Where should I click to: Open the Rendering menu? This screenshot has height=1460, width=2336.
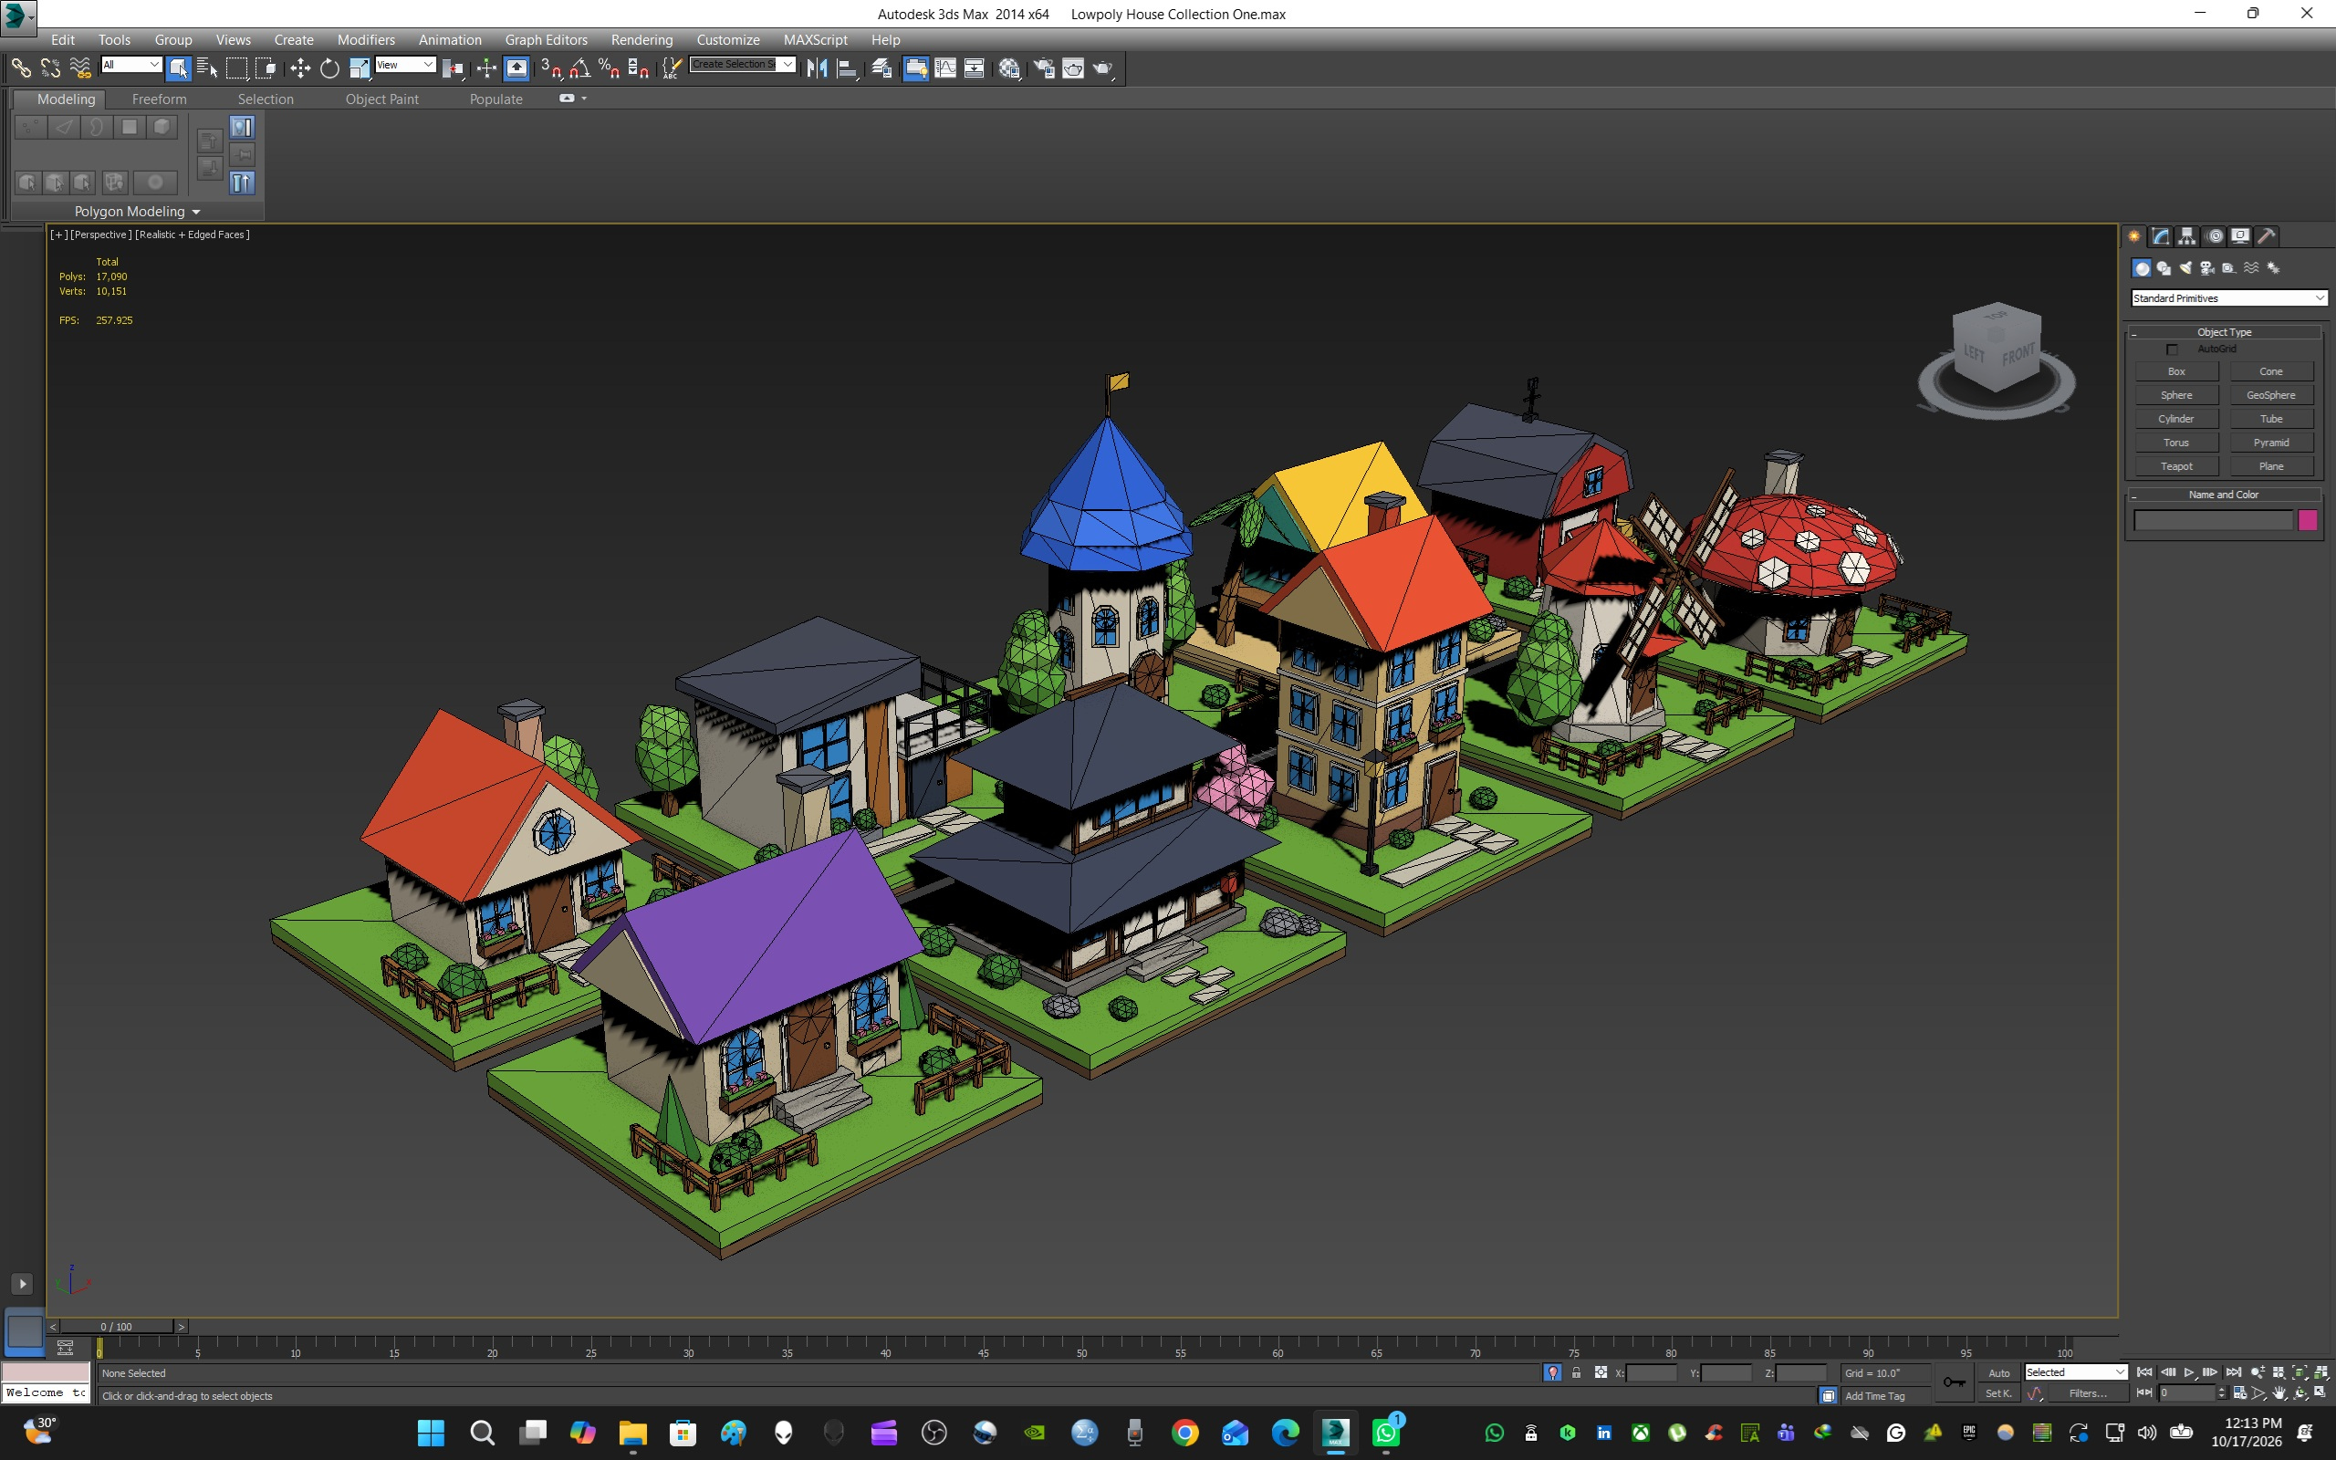click(641, 39)
